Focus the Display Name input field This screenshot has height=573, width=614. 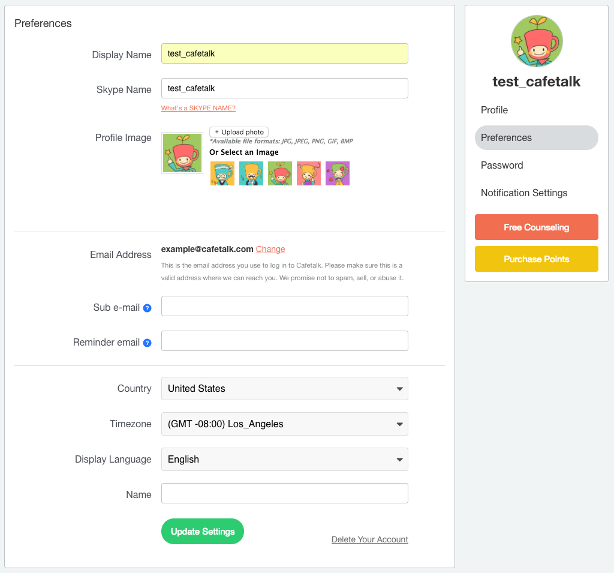click(x=285, y=53)
